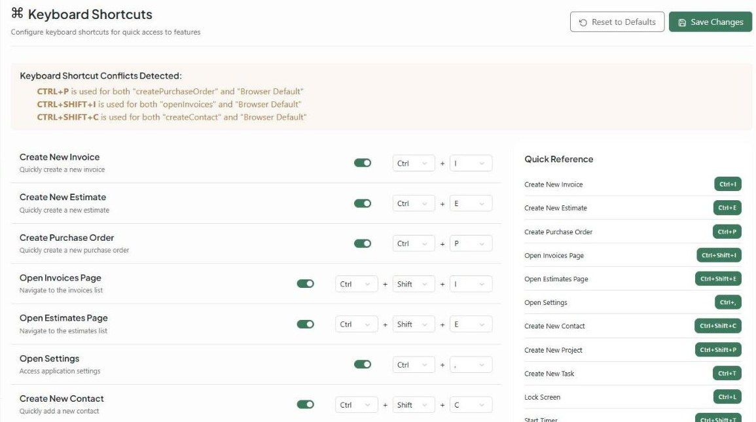The width and height of the screenshot is (756, 422).
Task: Click the Ctrl+T badge for Create New Task
Action: click(727, 374)
